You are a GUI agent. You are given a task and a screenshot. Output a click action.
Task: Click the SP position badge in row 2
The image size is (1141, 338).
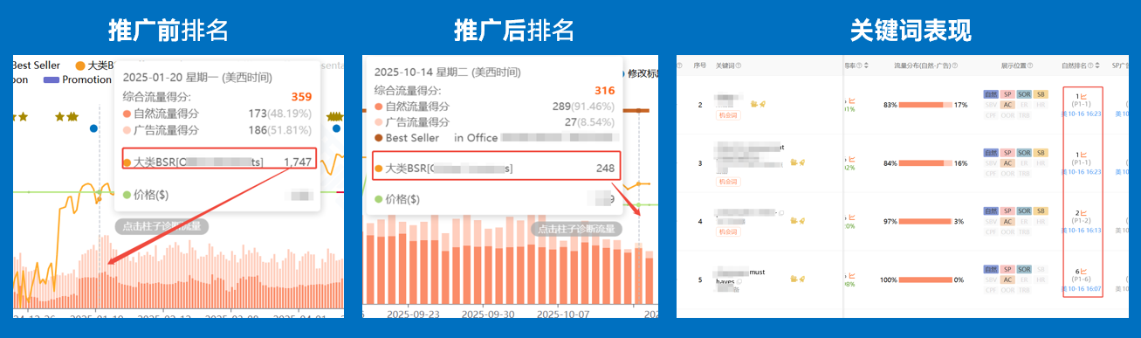pos(1007,94)
